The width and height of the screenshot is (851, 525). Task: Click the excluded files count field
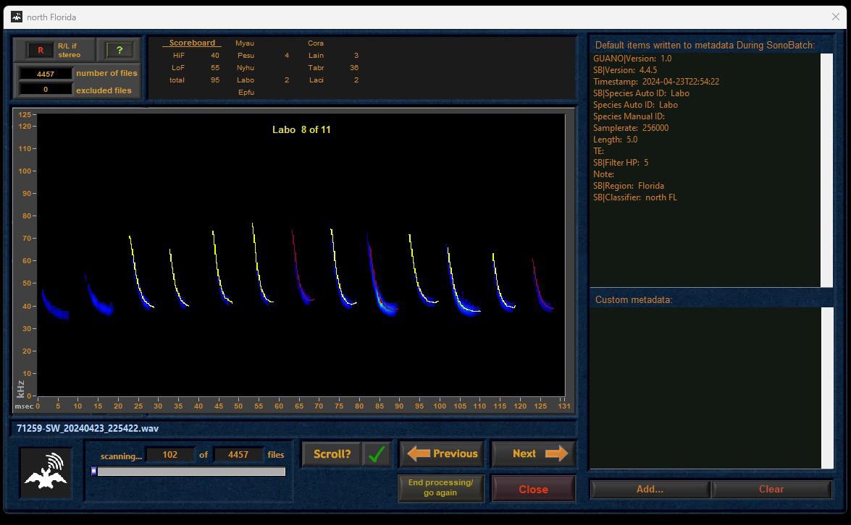pyautogui.click(x=46, y=90)
